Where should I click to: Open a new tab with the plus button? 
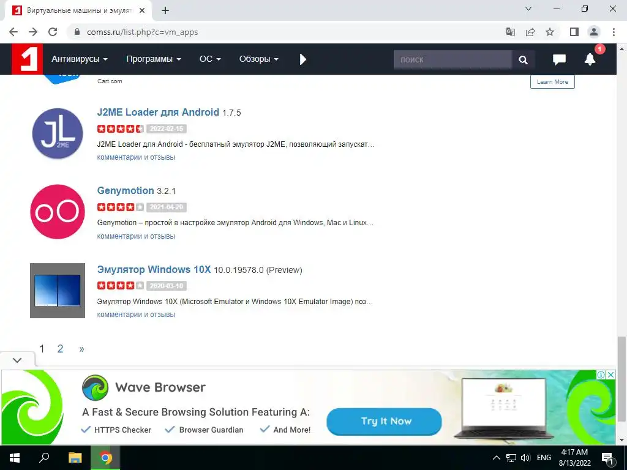[165, 10]
